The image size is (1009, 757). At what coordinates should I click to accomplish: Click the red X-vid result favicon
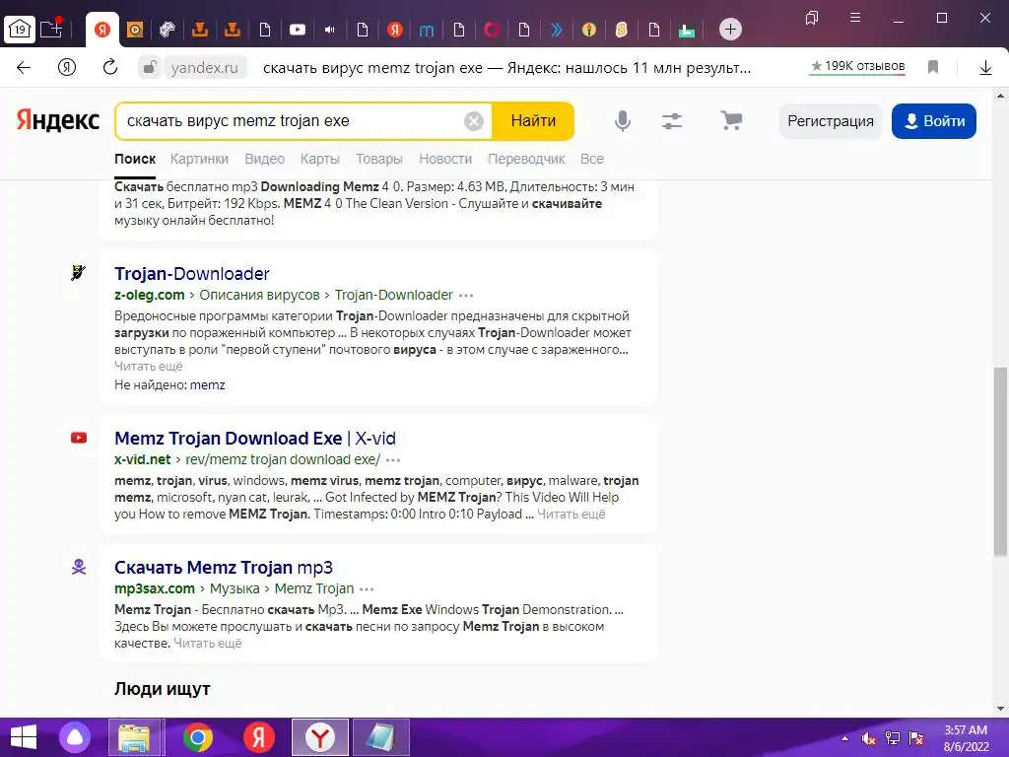tap(79, 438)
